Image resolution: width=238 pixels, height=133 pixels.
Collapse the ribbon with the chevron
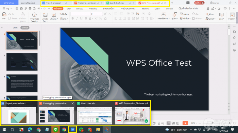(234, 8)
